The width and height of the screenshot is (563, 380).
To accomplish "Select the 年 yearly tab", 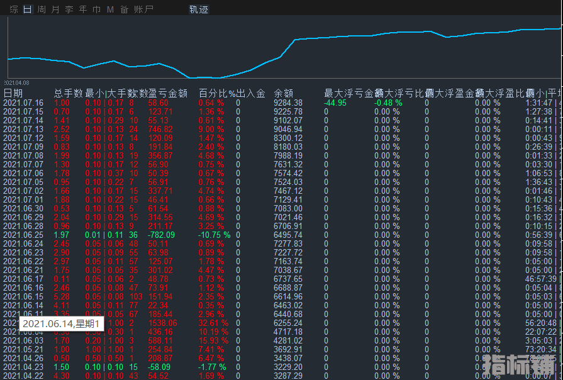I will pos(82,9).
